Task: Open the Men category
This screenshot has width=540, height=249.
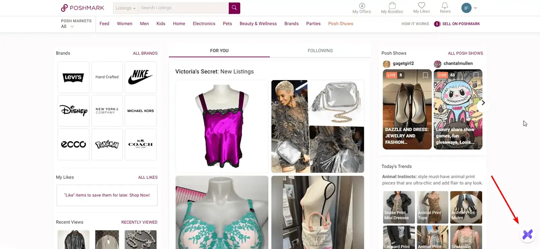Action: pyautogui.click(x=144, y=24)
